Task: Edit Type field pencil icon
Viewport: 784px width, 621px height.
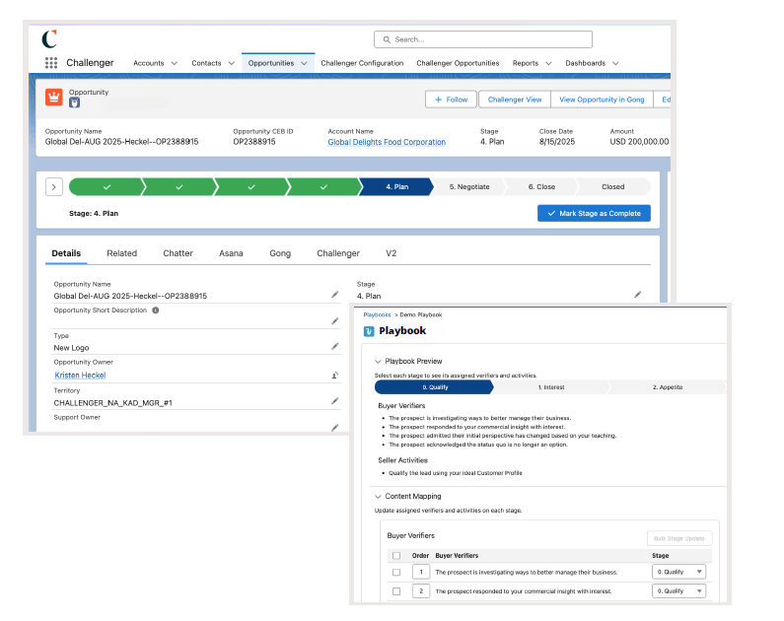Action: pyautogui.click(x=335, y=346)
